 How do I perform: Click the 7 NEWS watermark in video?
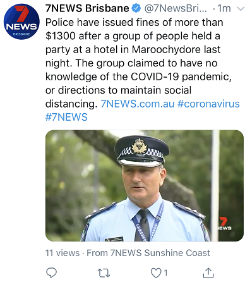225,223
